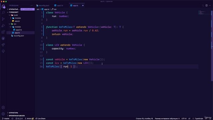213x120 pixels.
Task: Open the Source Control view
Action: tap(3, 19)
